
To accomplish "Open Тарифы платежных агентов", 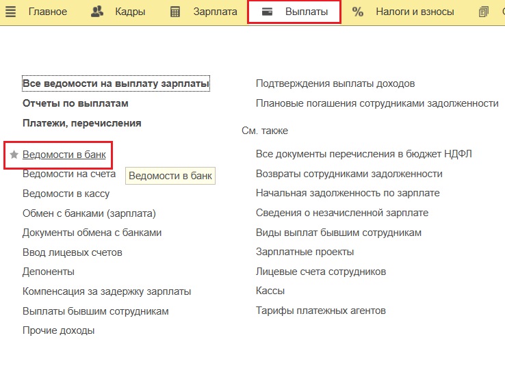I will (x=321, y=311).
